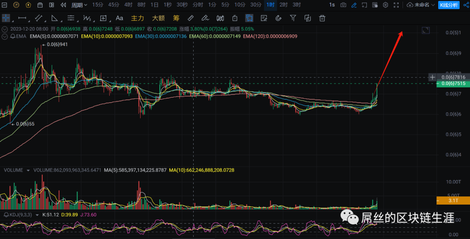Click the chart expand icon near price axis
This screenshot has width=470, height=239.
(x=426, y=30)
